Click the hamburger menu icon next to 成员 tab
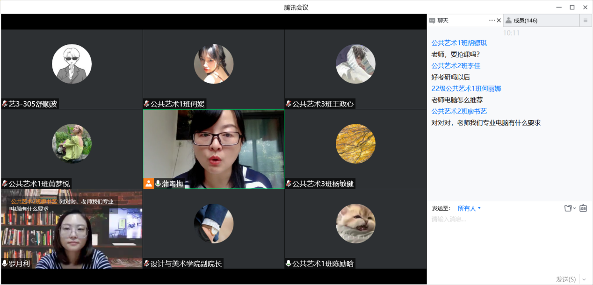The image size is (593, 285). click(585, 21)
